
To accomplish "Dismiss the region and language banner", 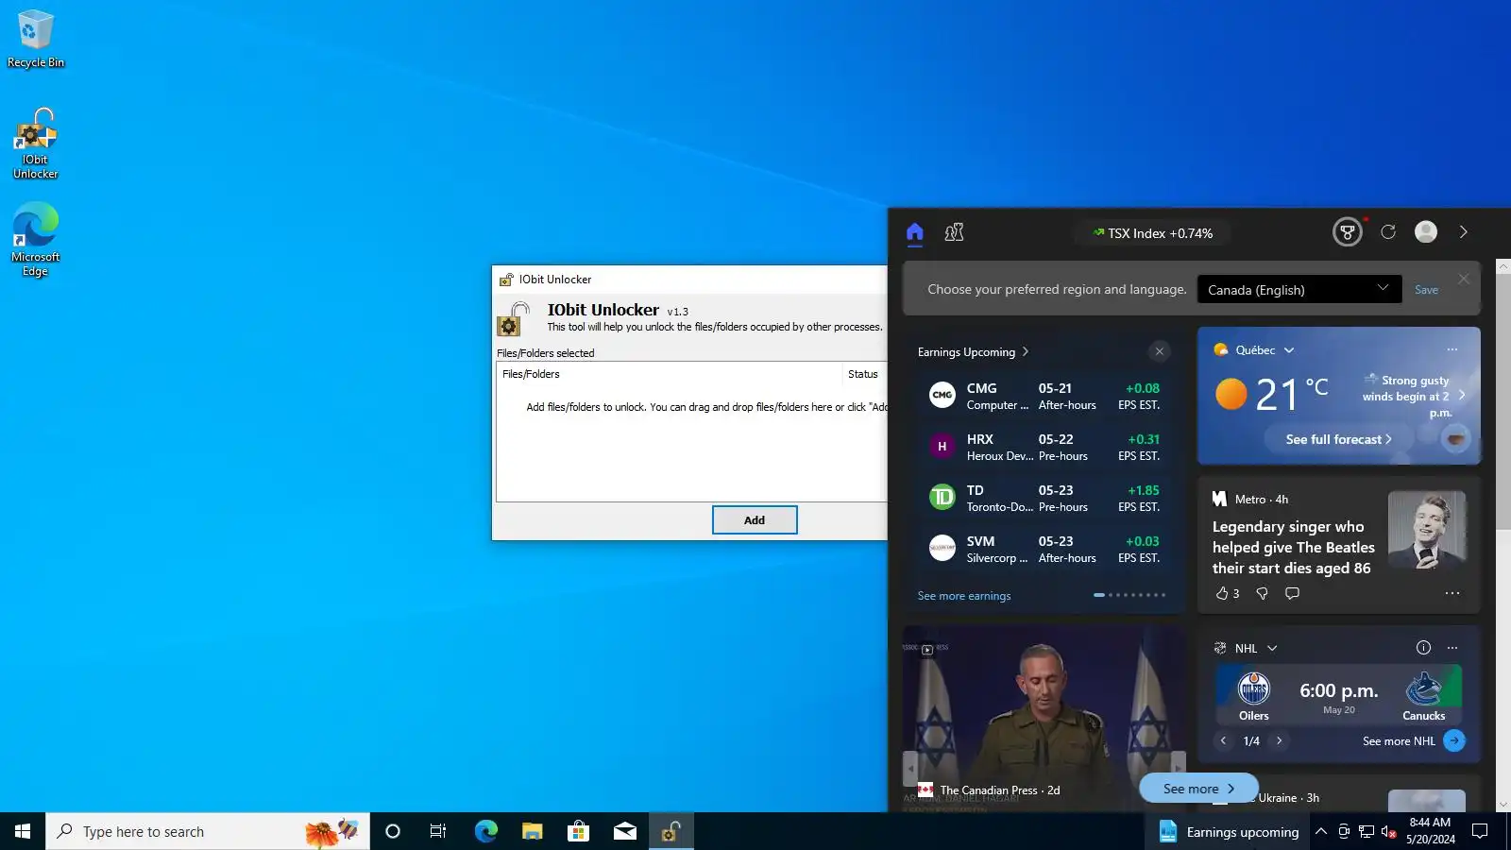I will 1464,279.
